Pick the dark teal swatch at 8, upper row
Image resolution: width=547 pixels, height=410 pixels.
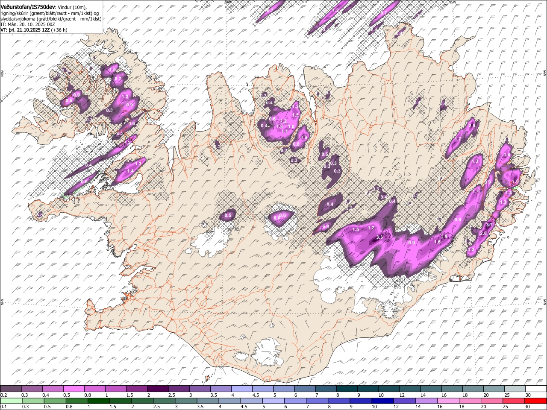347,389
